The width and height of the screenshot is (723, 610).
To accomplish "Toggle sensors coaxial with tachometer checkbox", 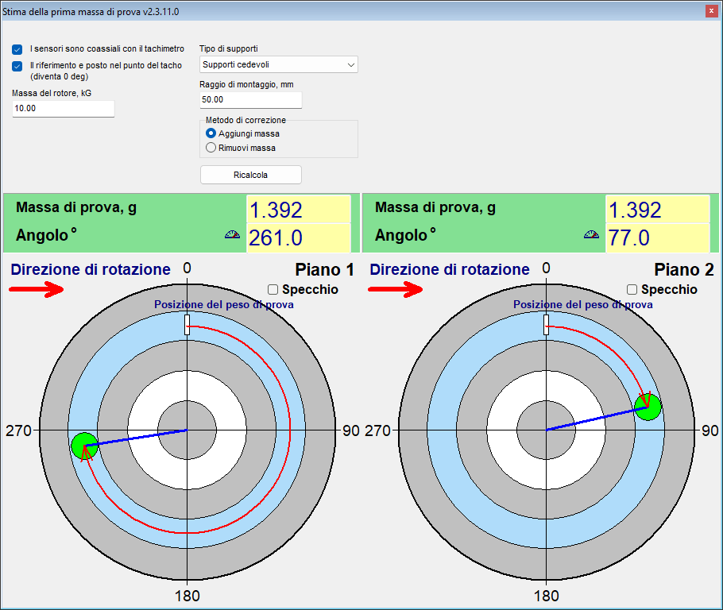I will coord(17,49).
